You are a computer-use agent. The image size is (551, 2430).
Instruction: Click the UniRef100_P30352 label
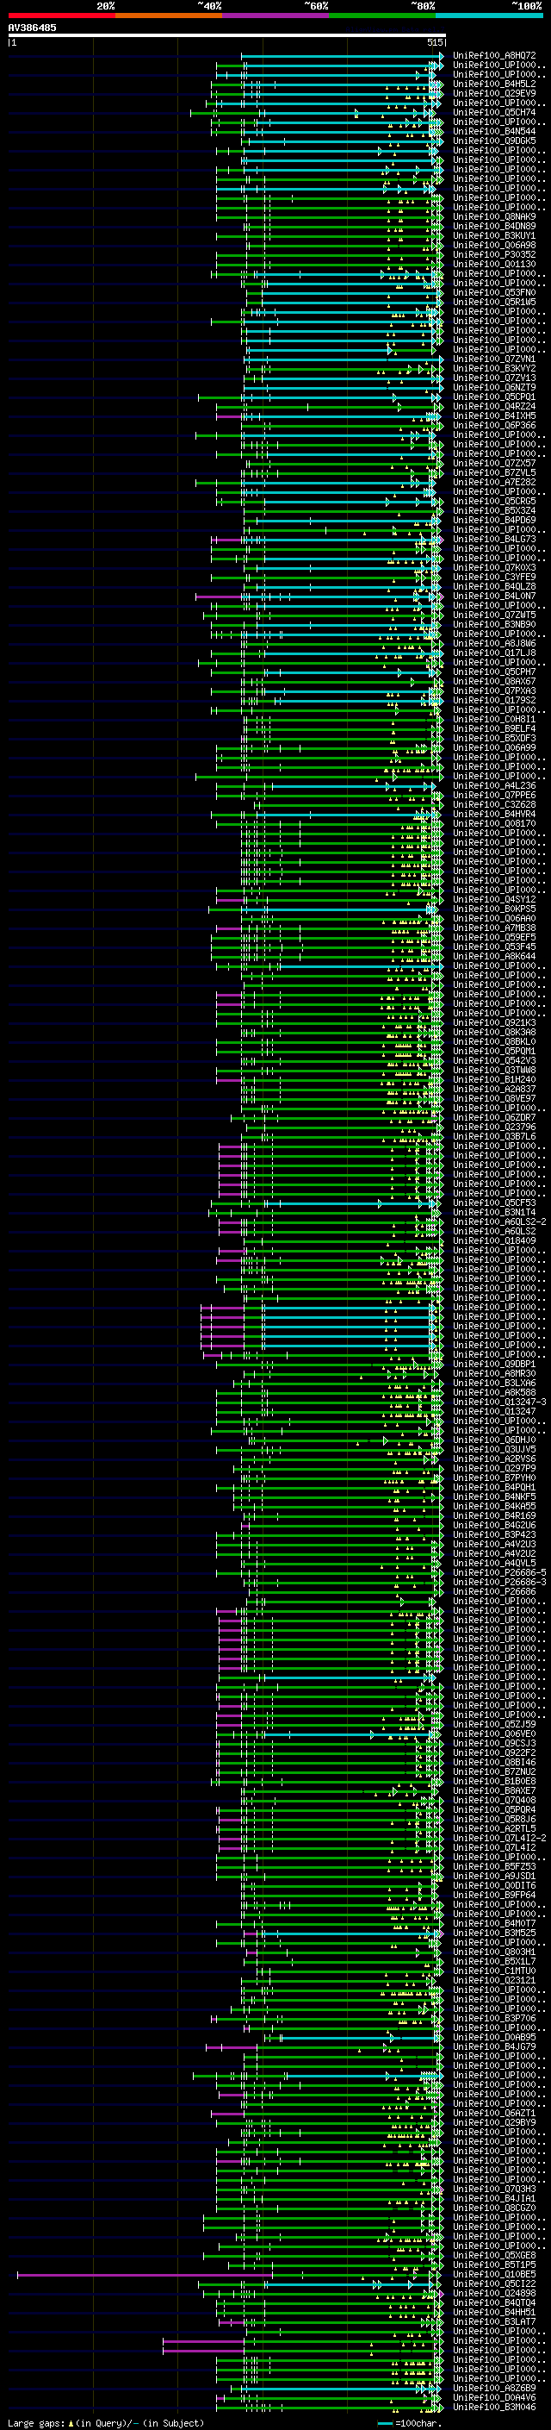[x=494, y=253]
